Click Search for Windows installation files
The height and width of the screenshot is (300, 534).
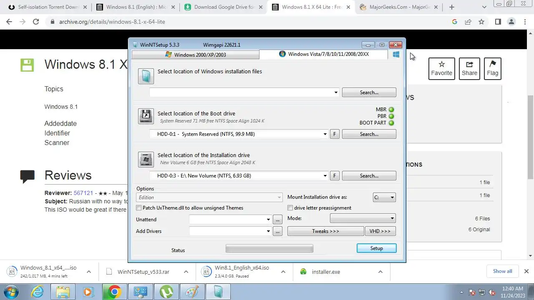coord(369,92)
